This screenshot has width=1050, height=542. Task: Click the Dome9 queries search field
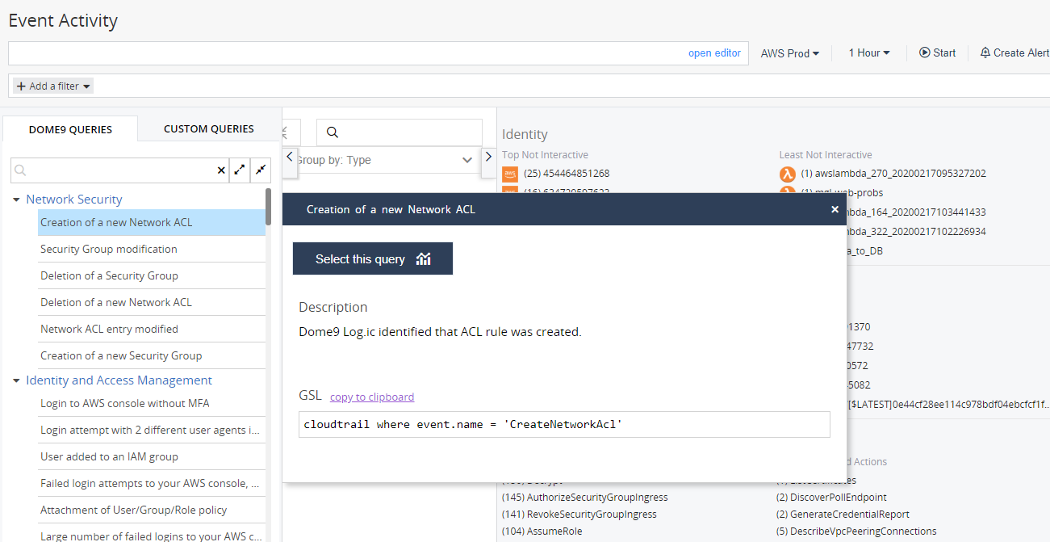pyautogui.click(x=121, y=170)
